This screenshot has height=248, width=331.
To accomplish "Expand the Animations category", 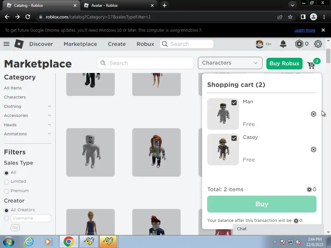I will (x=49, y=134).
